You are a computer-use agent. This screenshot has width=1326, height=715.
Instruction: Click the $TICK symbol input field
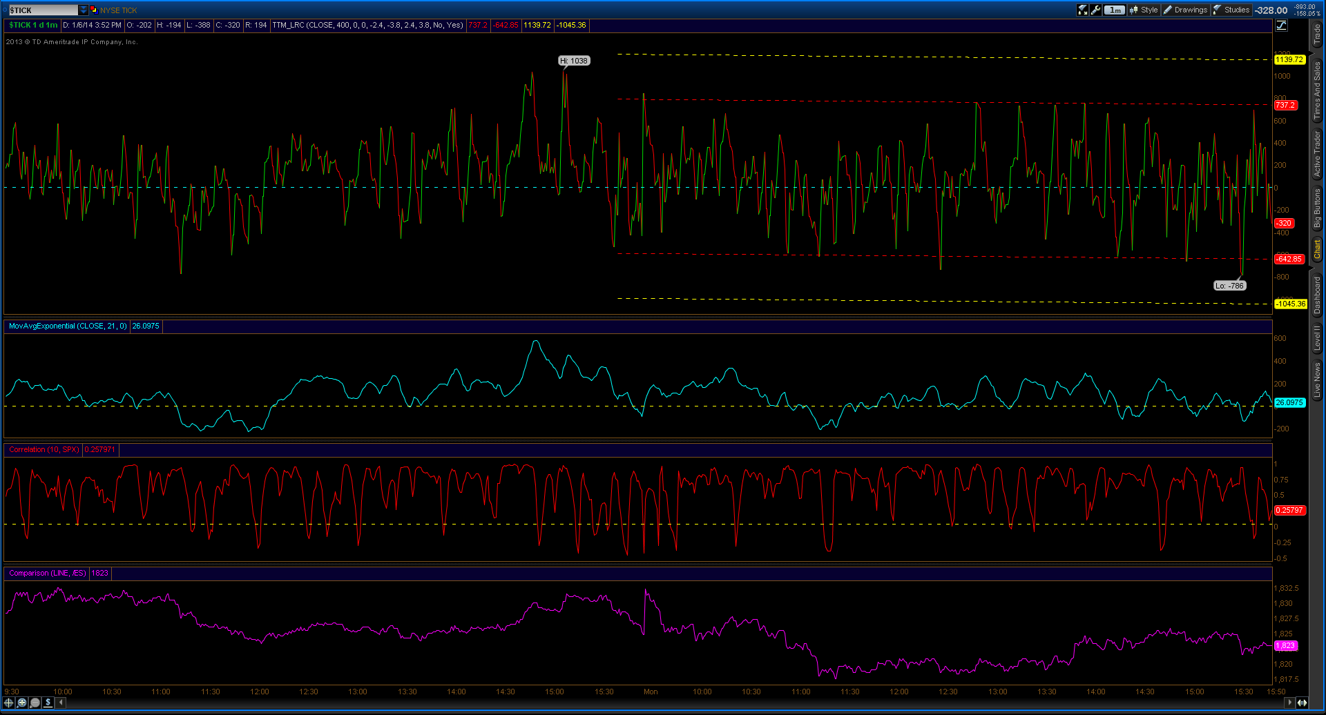(43, 10)
